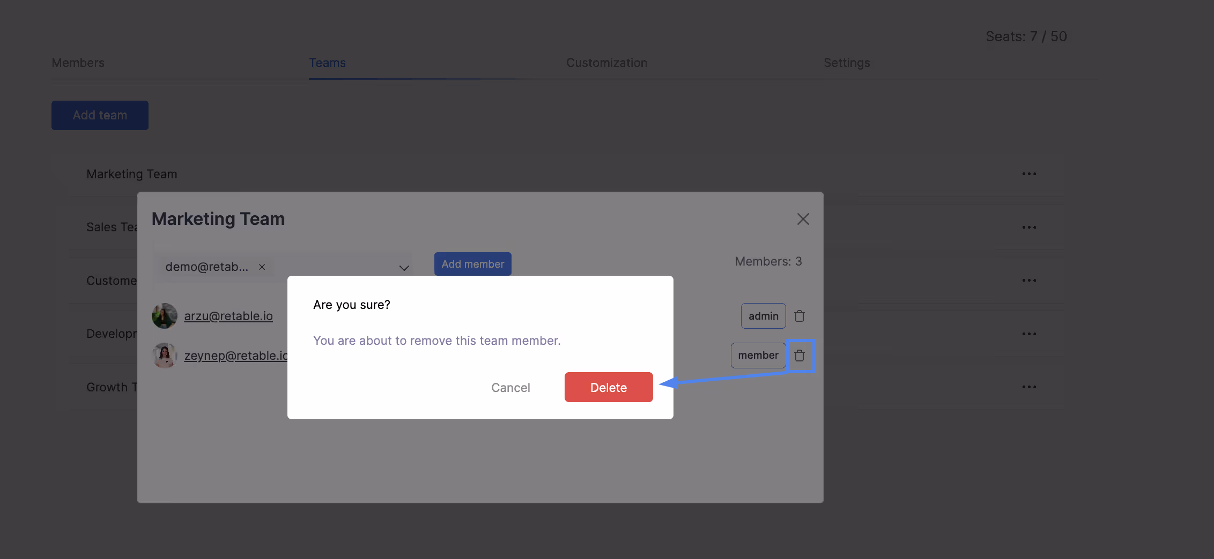Open three-dot menu for Sales Team row

pyautogui.click(x=1029, y=228)
